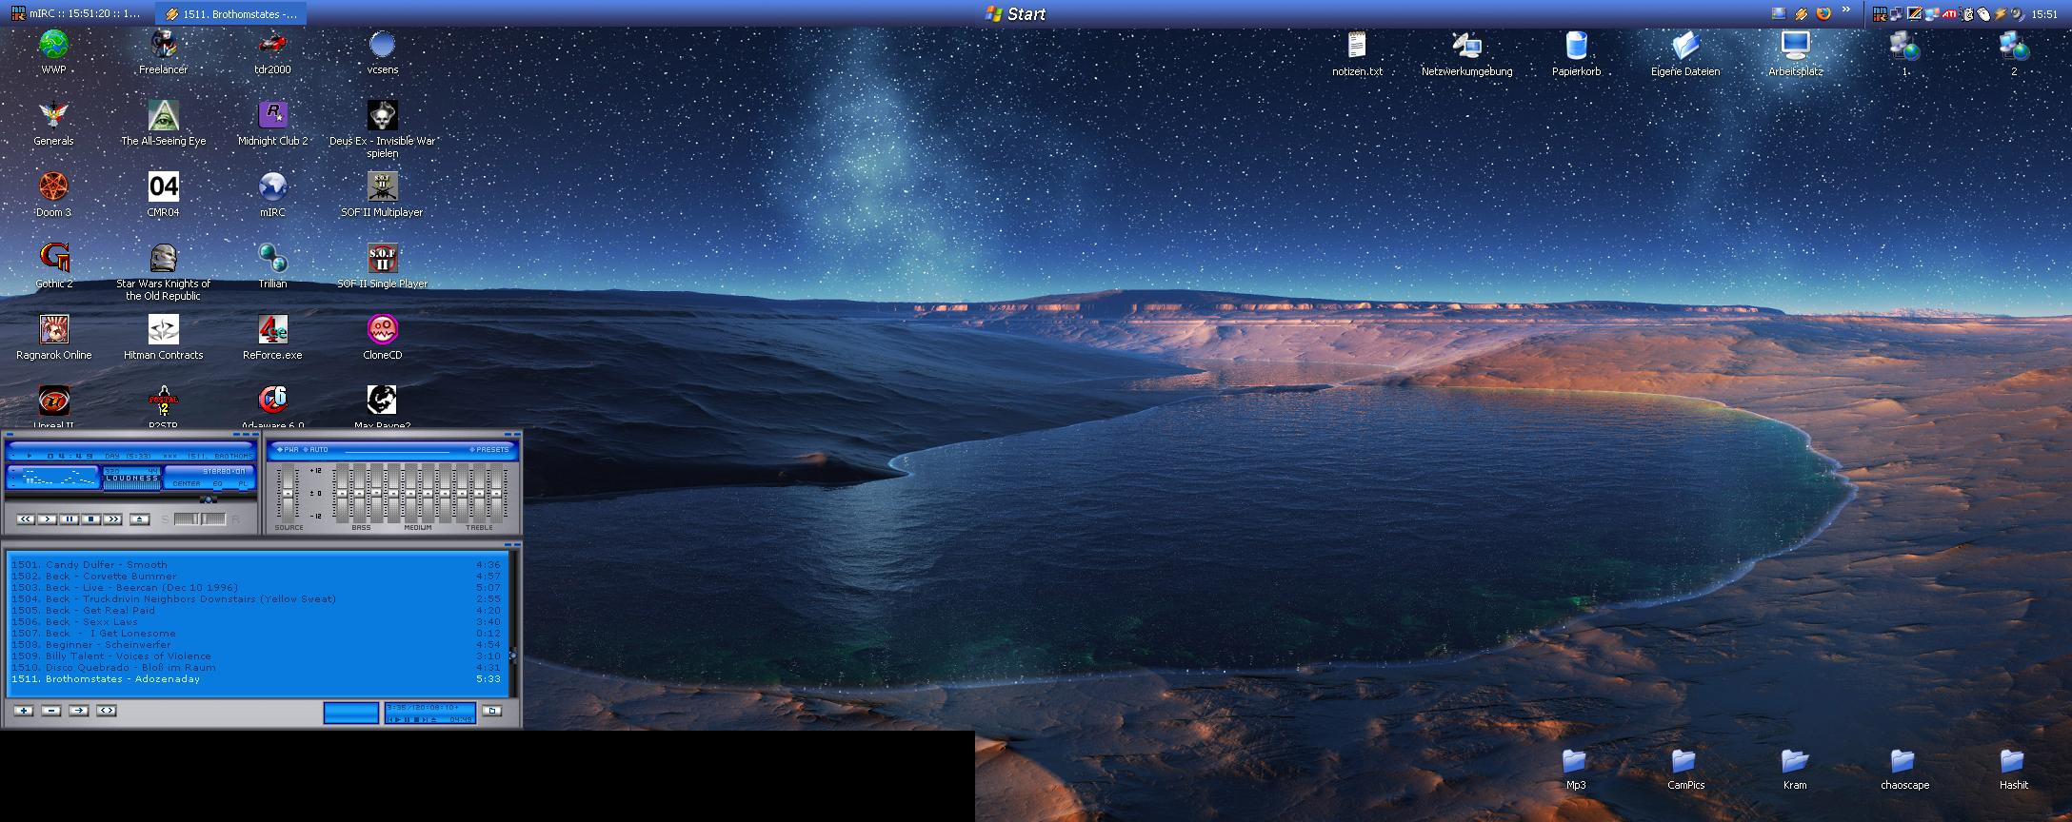The image size is (2072, 822).
Task: Launch mIRC from the desktop shortcut
Action: (x=272, y=187)
